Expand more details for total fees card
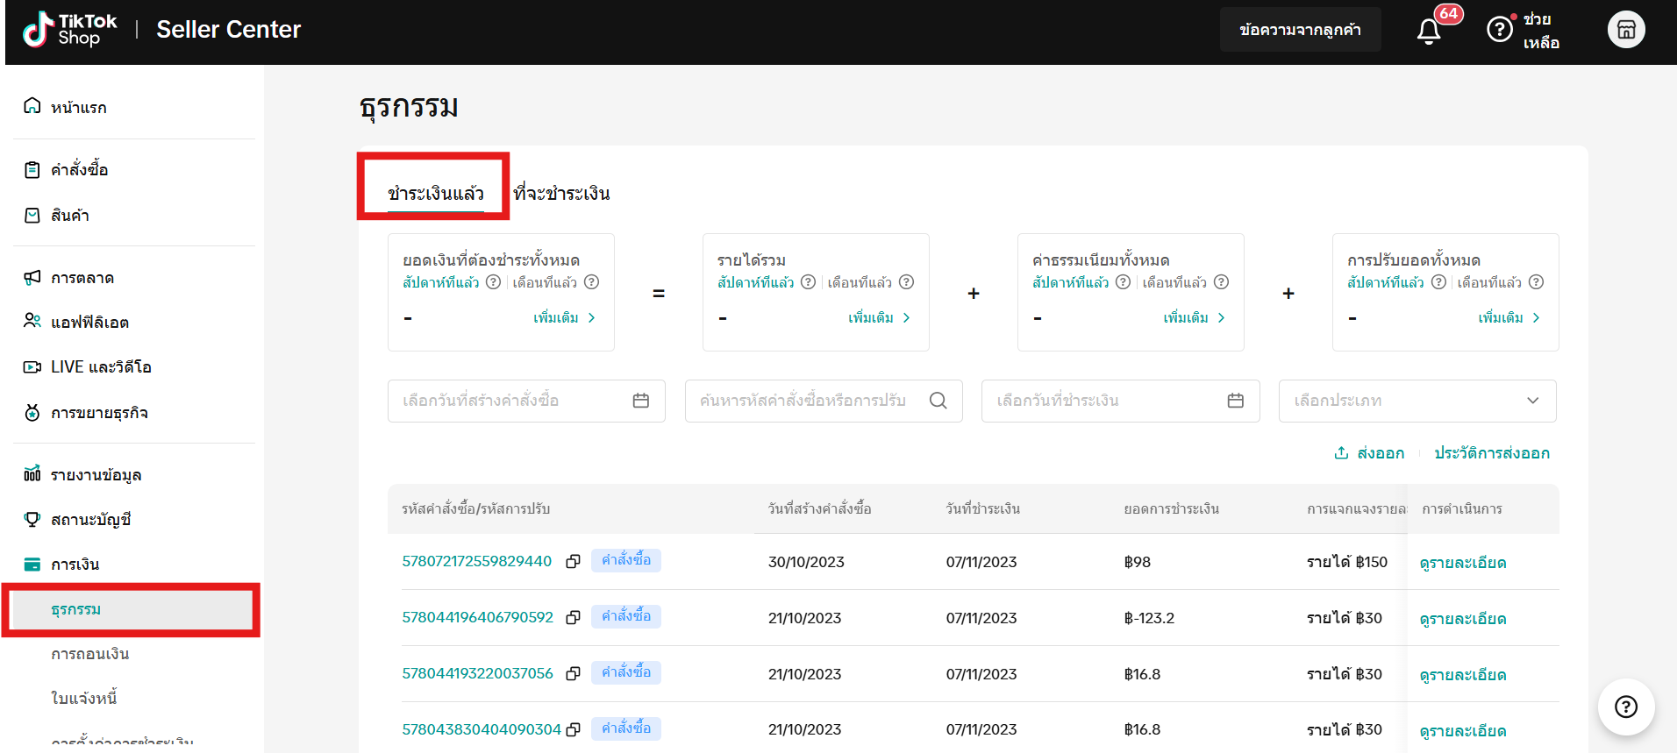Viewport: 1677px width, 753px height. pos(1193,318)
